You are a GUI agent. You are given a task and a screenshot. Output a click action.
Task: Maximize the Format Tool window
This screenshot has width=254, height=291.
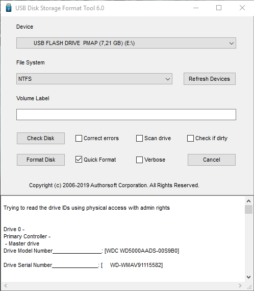tap(219, 8)
